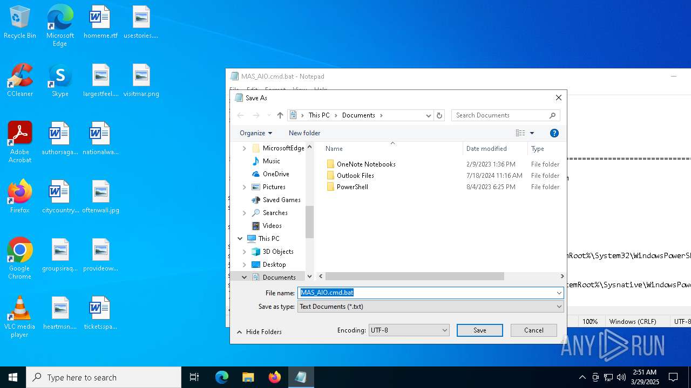Open Edge from the taskbar
This screenshot has height=388, width=691.
tap(222, 377)
